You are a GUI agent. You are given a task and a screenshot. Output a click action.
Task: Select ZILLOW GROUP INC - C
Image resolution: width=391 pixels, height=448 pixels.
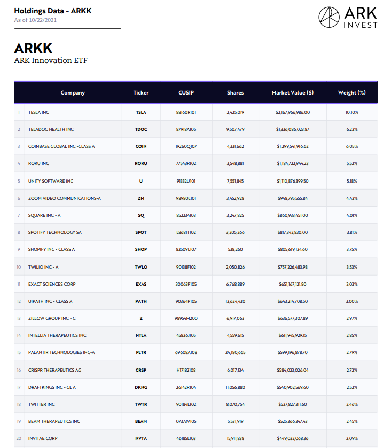point(52,319)
